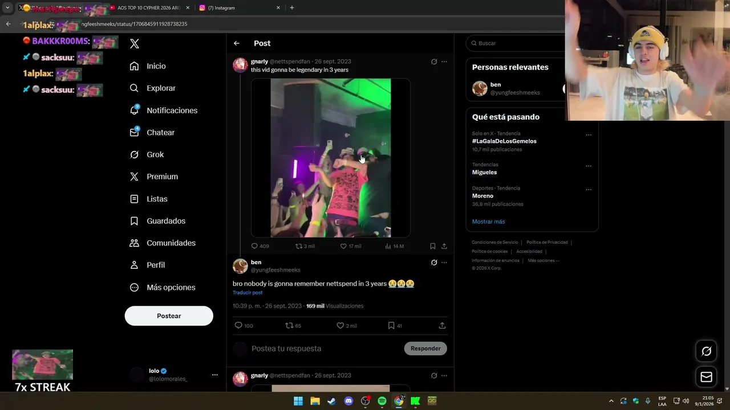Click the Postear button
Screen dimensions: 730x410
[x=169, y=316]
